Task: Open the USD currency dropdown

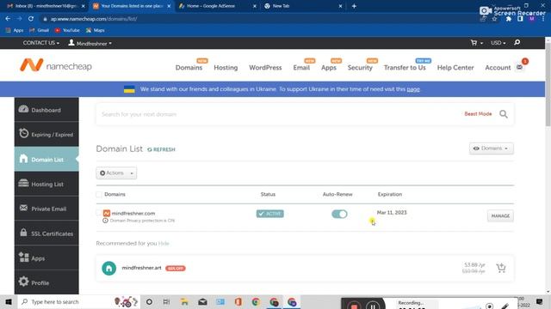Action: click(498, 43)
